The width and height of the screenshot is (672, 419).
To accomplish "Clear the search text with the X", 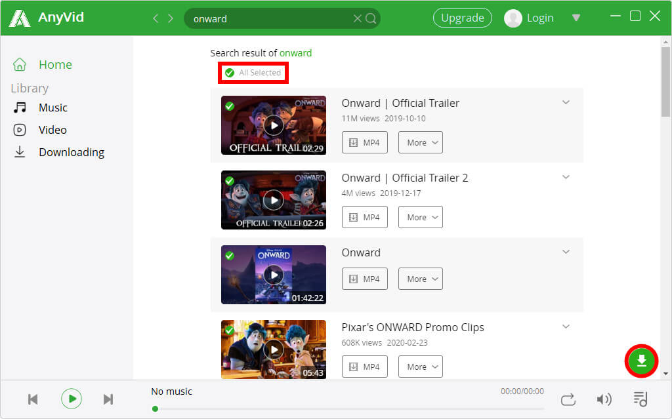I will pos(357,18).
